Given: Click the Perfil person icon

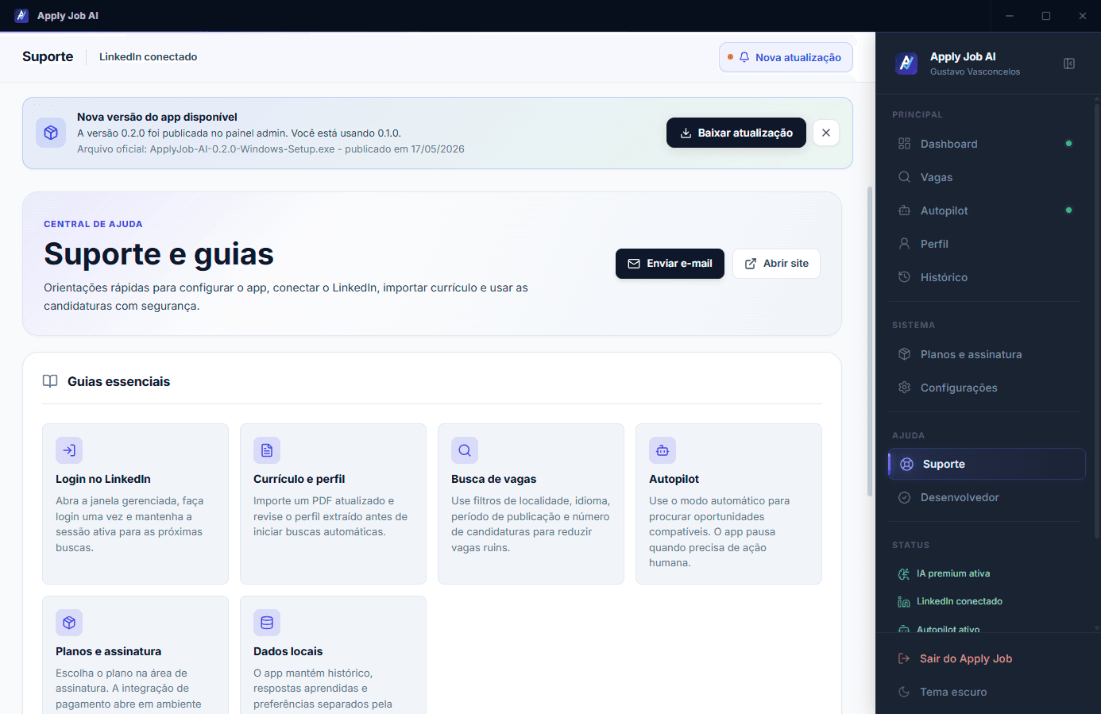Looking at the screenshot, I should coord(904,244).
